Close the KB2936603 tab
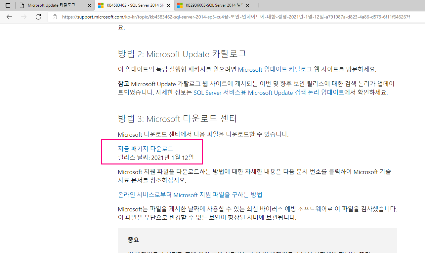The image size is (425, 253). [247, 5]
